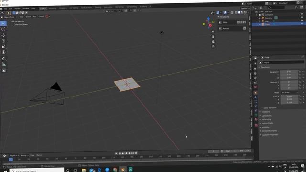Toggle camera view with camera icon
The image size is (306, 172).
[x=213, y=42]
